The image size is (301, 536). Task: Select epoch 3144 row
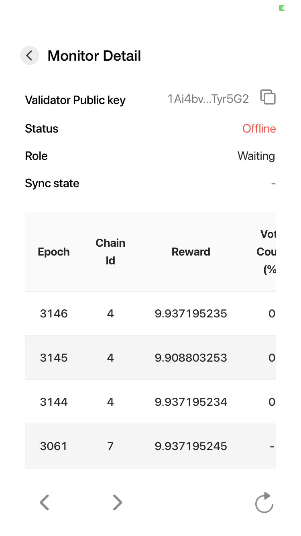(x=54, y=402)
